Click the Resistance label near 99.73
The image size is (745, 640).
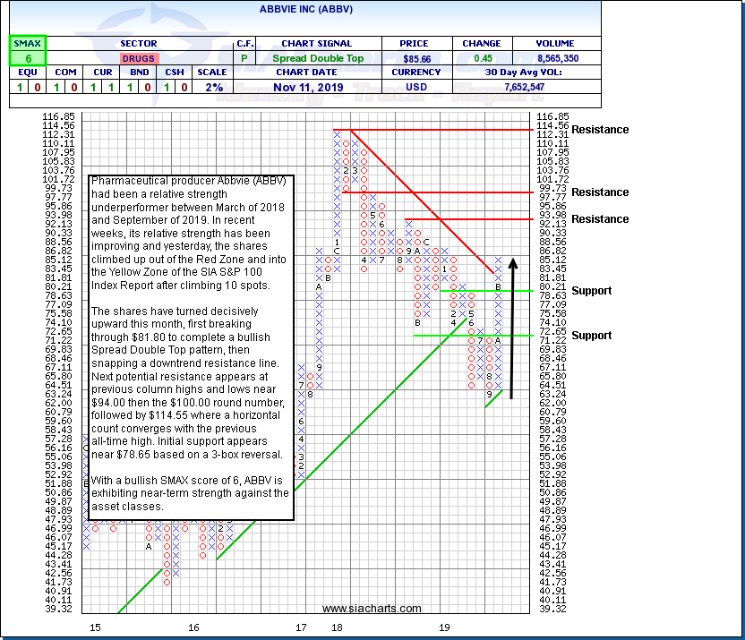[600, 192]
